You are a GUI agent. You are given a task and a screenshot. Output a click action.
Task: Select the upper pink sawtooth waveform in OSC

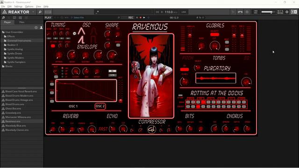point(81,31)
